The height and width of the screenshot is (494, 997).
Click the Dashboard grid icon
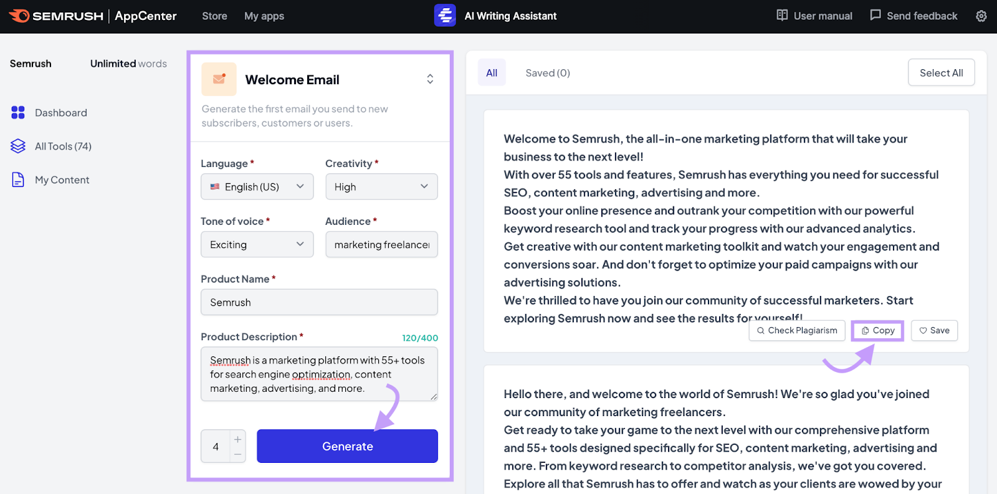18,113
